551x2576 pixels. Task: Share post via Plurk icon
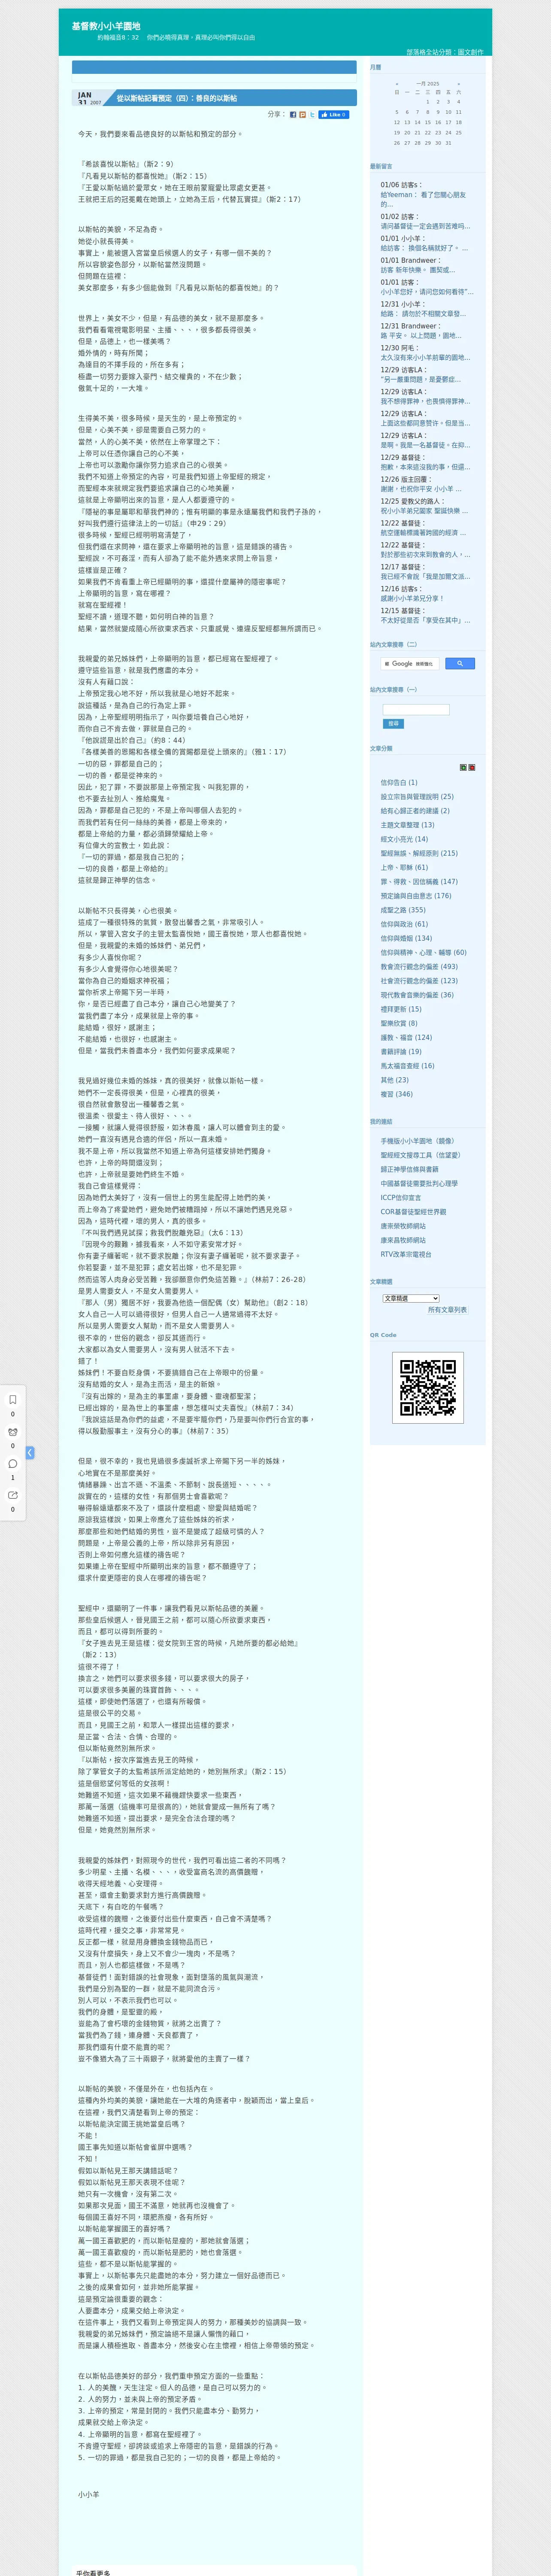point(303,115)
